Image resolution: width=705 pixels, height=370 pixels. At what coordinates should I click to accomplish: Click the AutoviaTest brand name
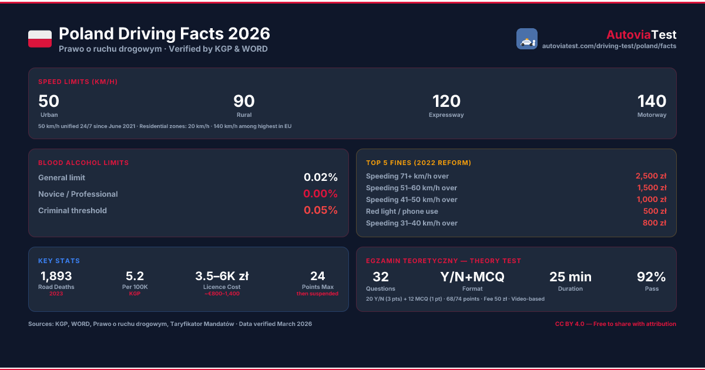point(642,35)
